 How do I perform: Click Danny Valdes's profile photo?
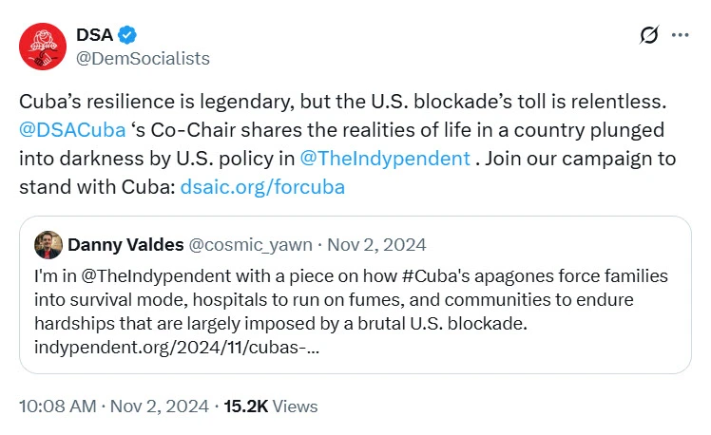point(48,245)
